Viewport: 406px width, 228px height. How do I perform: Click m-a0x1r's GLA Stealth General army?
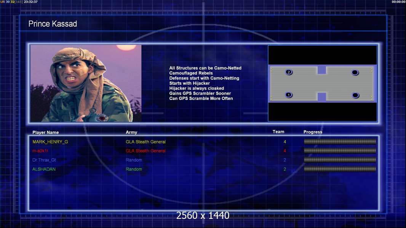click(x=145, y=151)
